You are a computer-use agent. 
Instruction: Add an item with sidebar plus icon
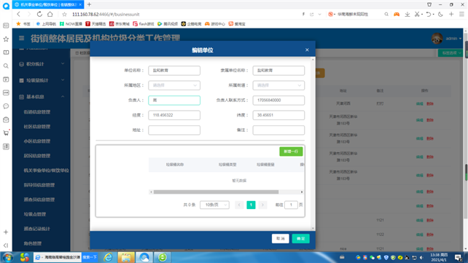pyautogui.click(x=6, y=232)
